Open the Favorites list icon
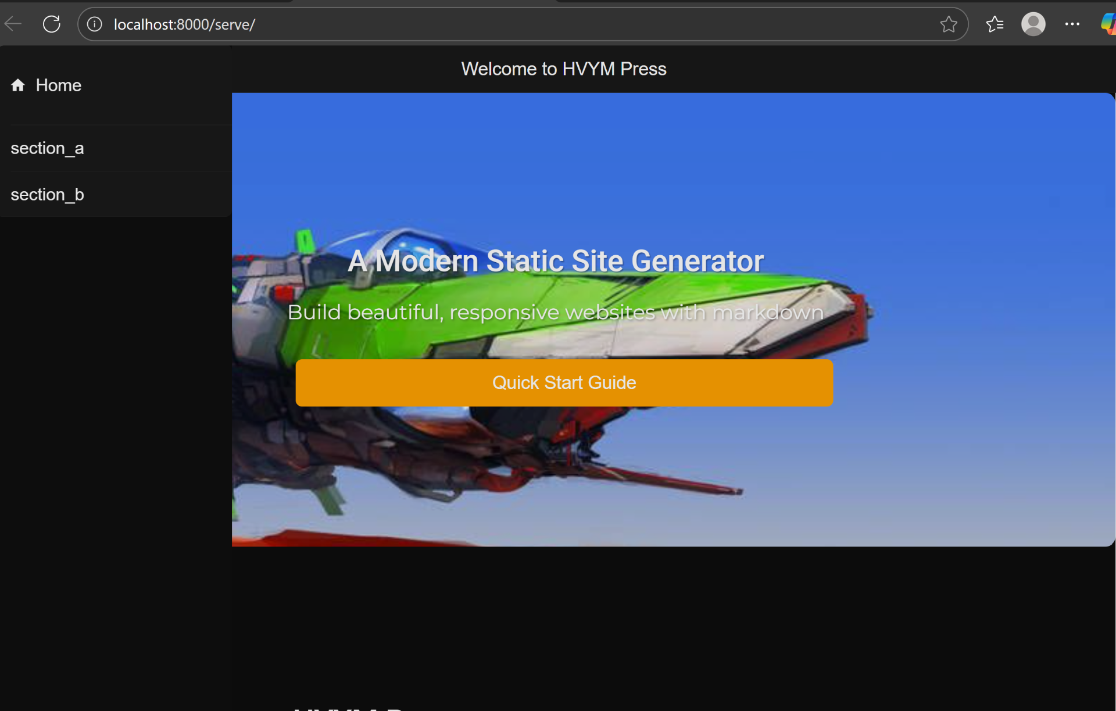The height and width of the screenshot is (711, 1116). coord(995,24)
